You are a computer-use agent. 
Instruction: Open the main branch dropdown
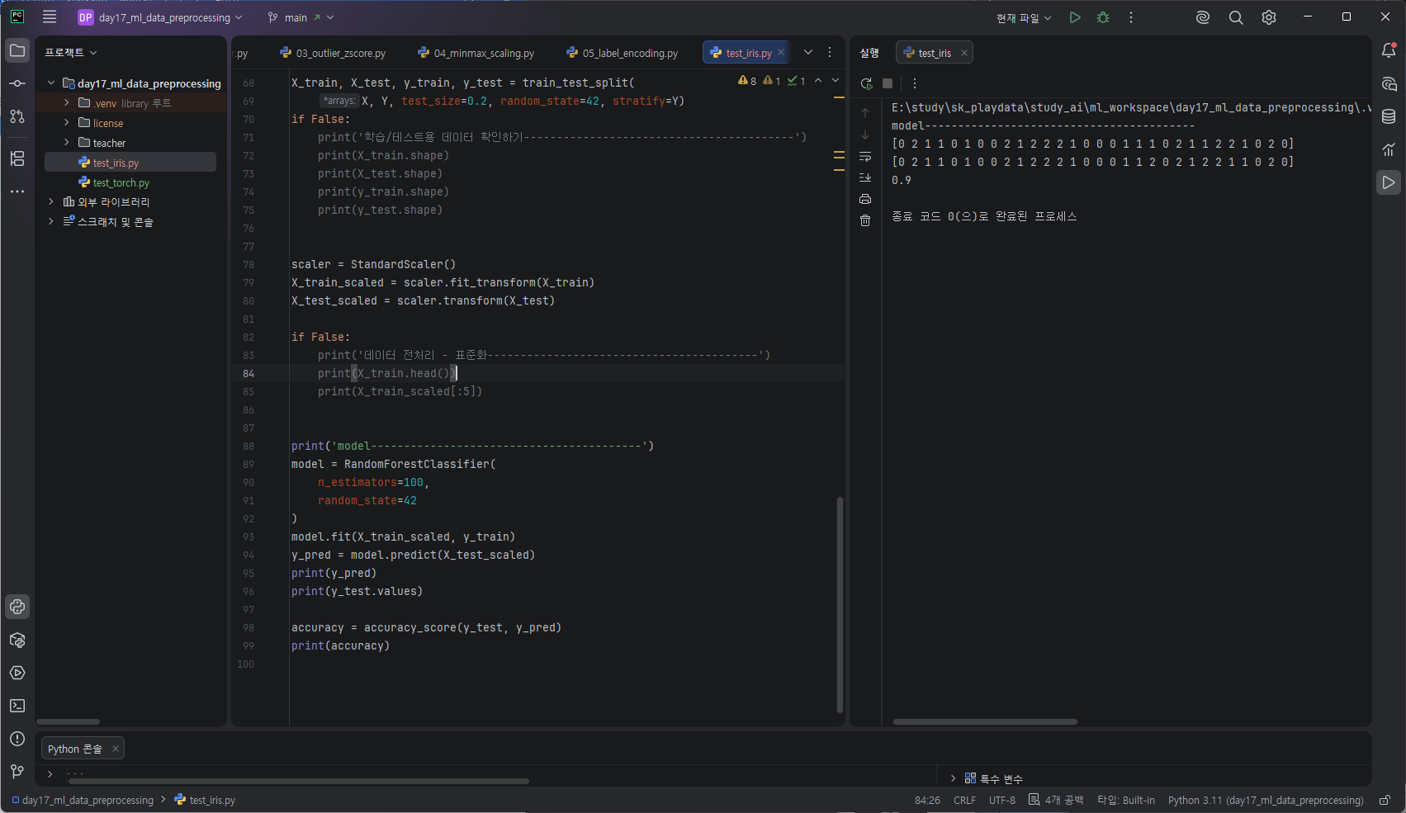tap(301, 17)
